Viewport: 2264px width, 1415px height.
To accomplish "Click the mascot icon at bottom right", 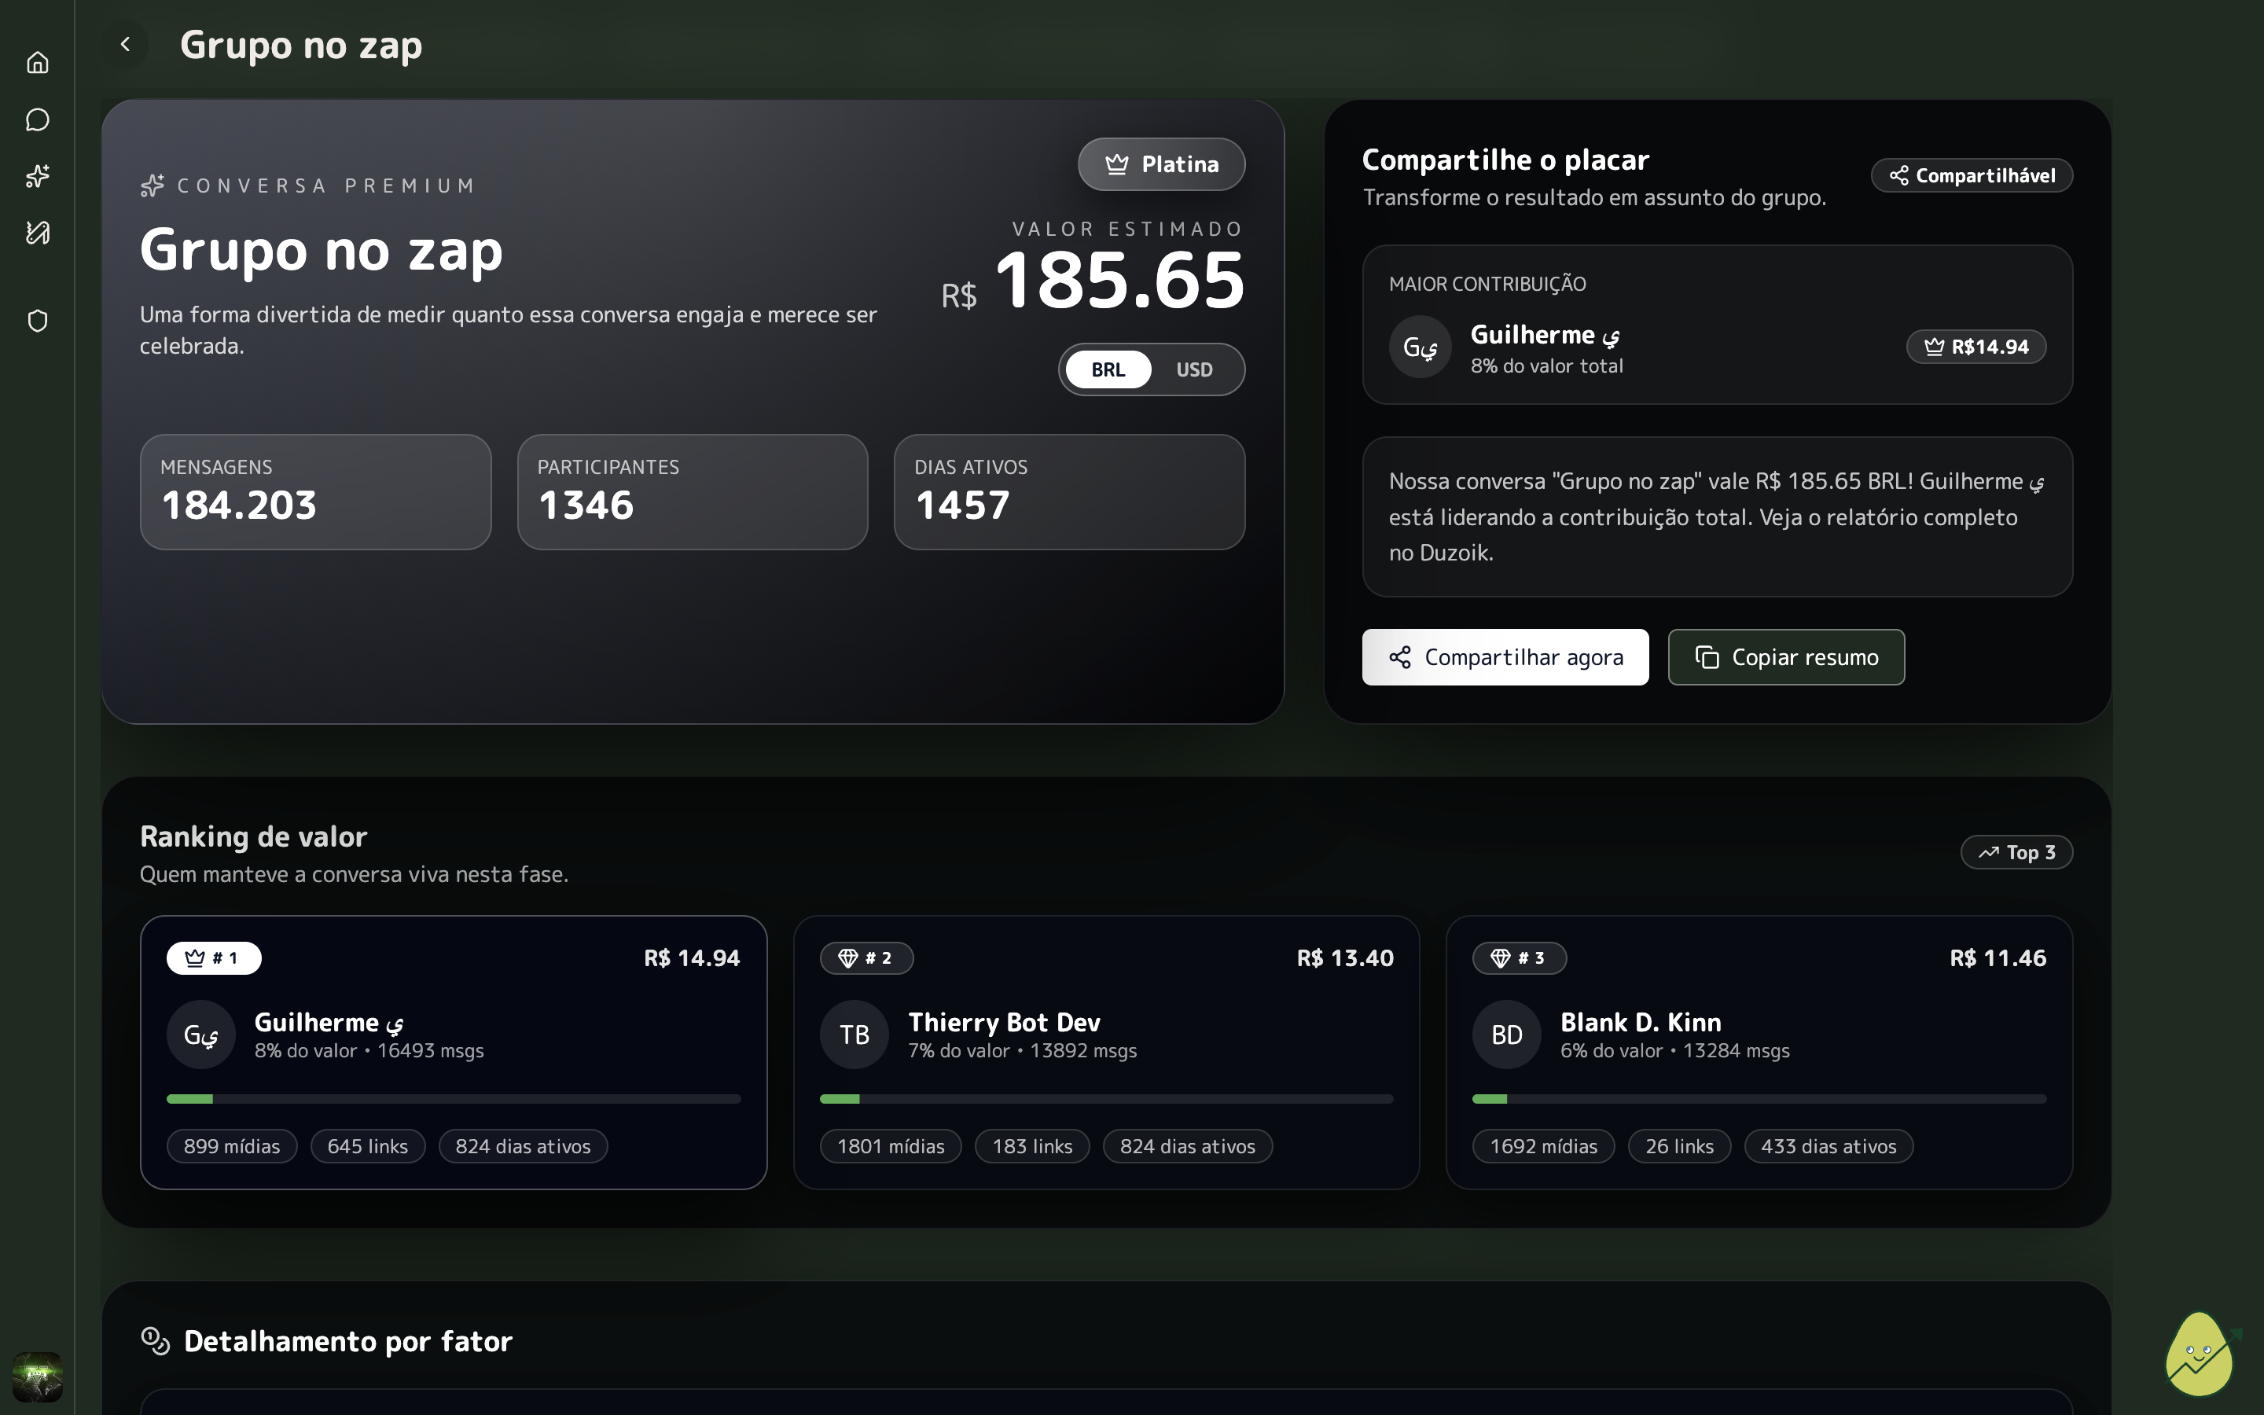I will click(2200, 1355).
